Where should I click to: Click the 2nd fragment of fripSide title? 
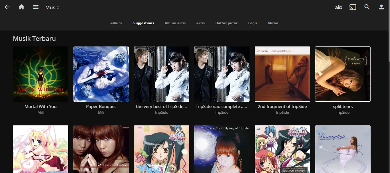click(x=282, y=107)
